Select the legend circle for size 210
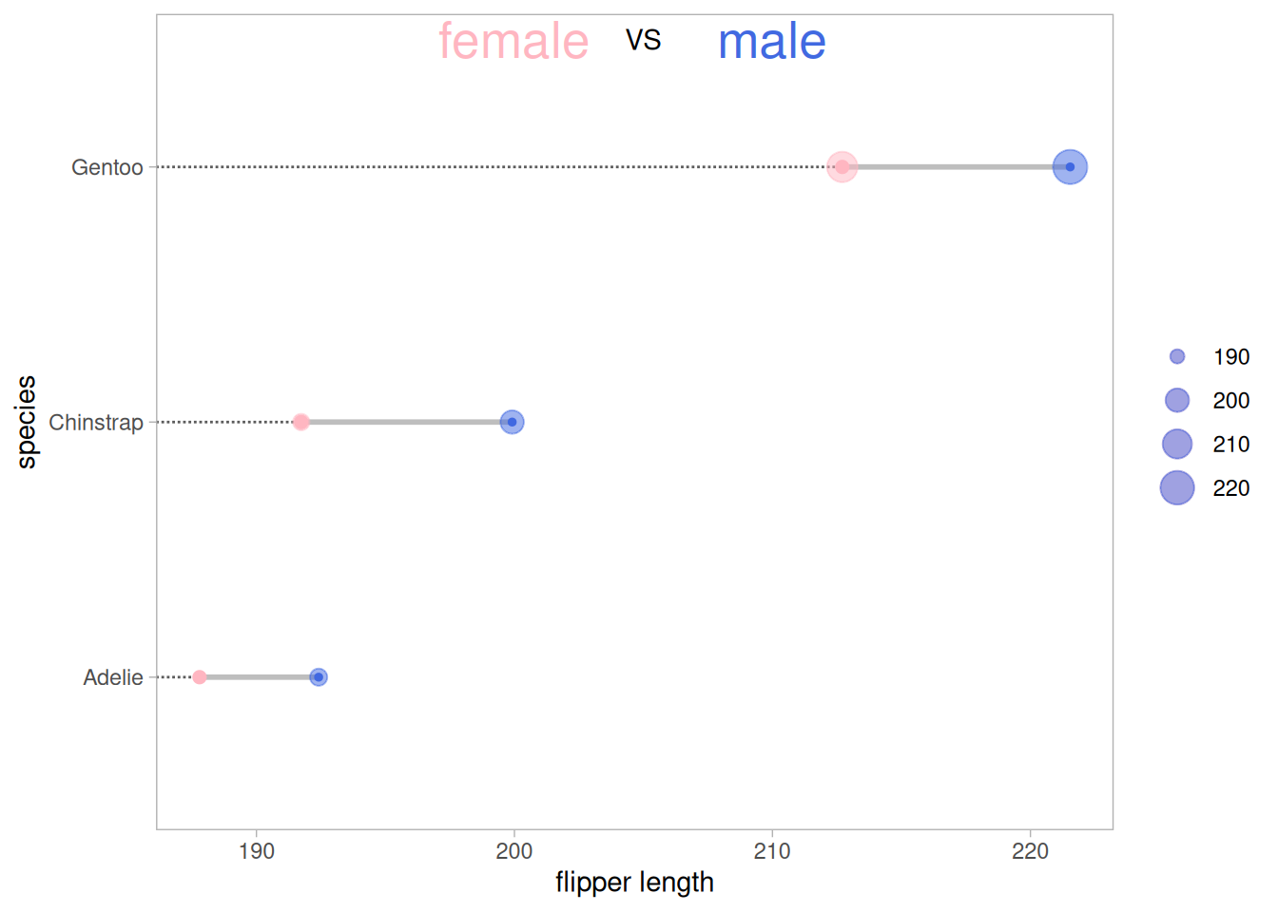This screenshot has width=1278, height=912. coord(1177,444)
